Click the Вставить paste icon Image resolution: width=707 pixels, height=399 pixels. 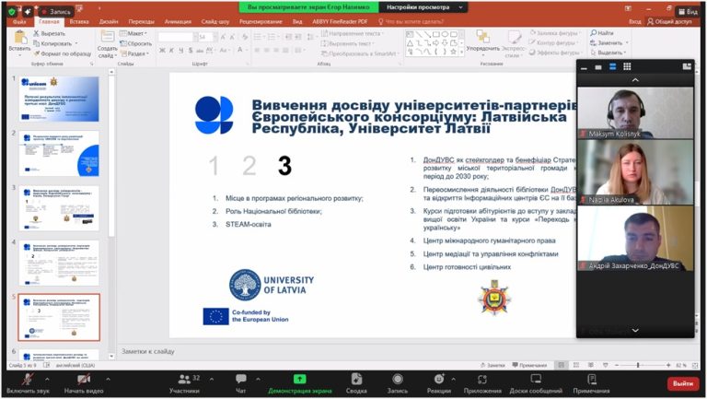[x=20, y=37]
